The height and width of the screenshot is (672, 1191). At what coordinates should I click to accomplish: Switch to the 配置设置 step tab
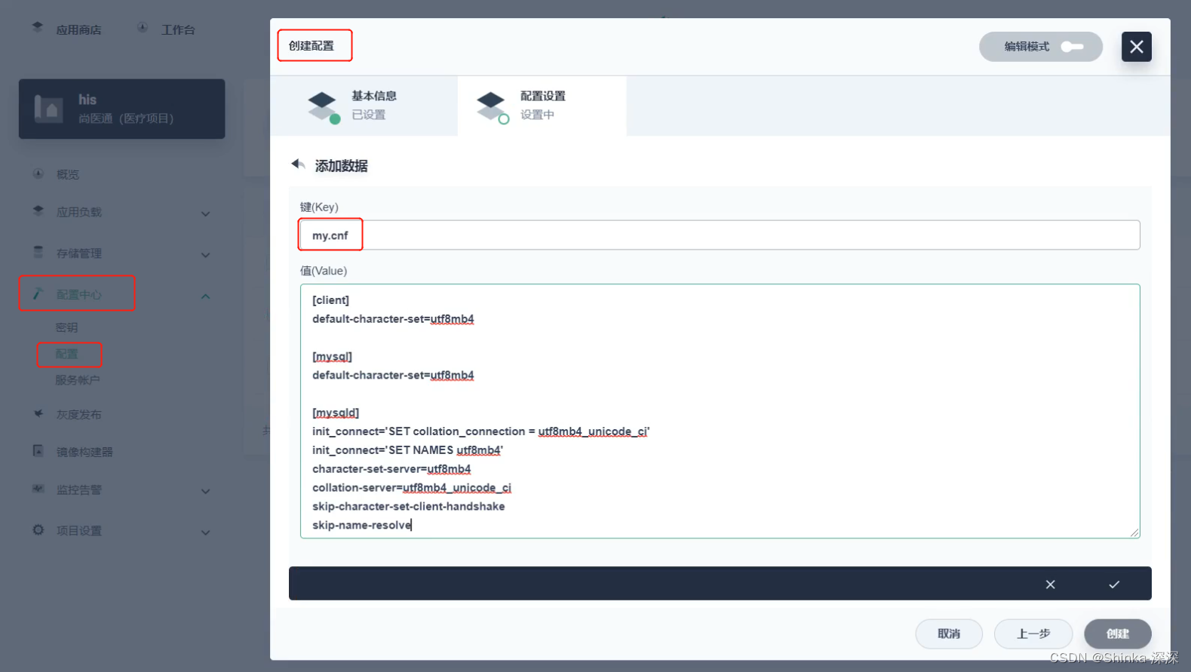(x=542, y=106)
